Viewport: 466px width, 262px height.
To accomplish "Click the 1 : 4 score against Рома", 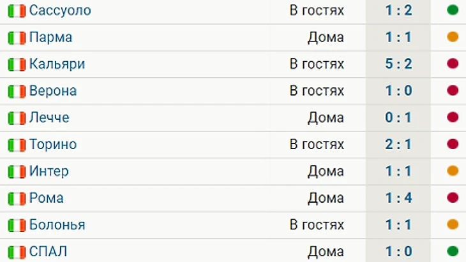I will pos(398,198).
